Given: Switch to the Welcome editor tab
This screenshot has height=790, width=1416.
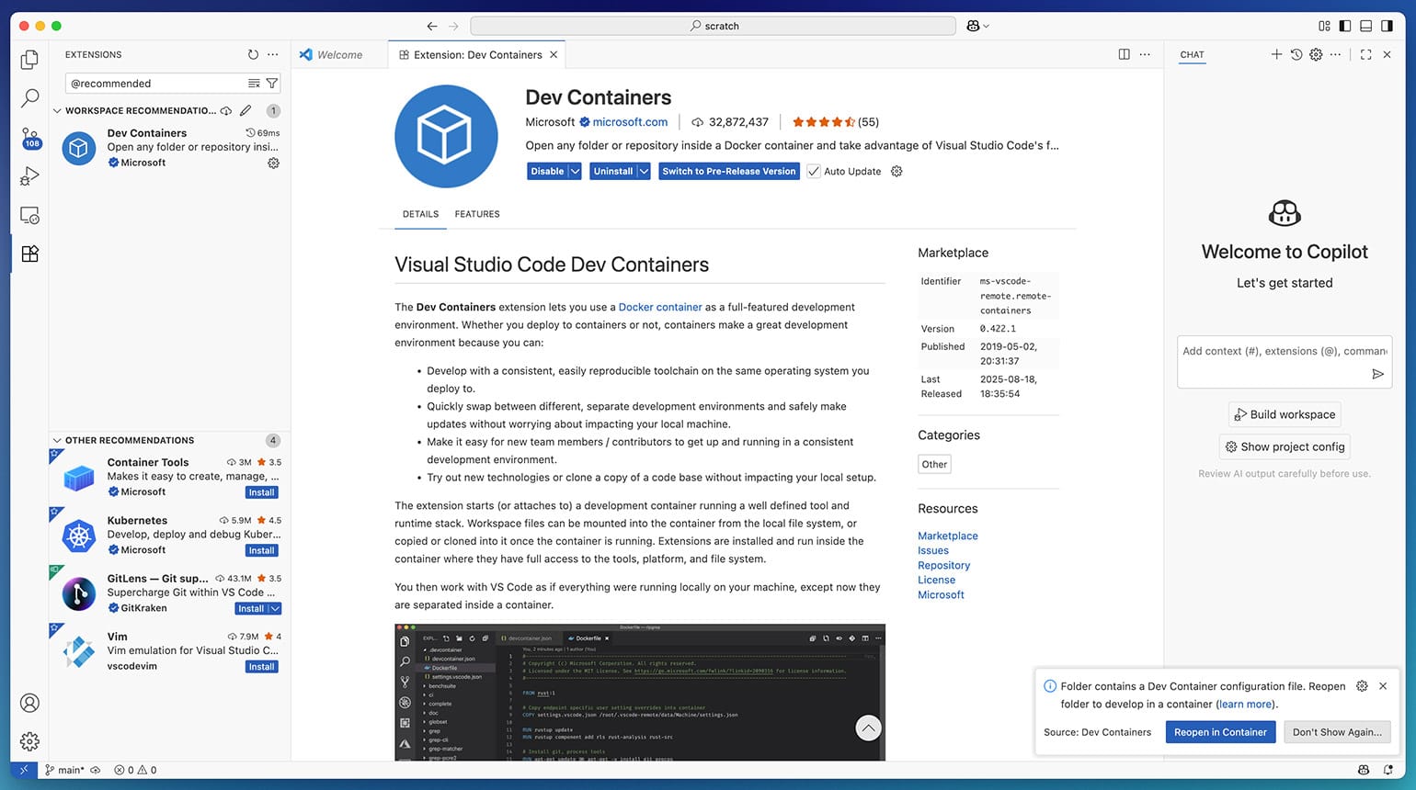Looking at the screenshot, I should (339, 55).
